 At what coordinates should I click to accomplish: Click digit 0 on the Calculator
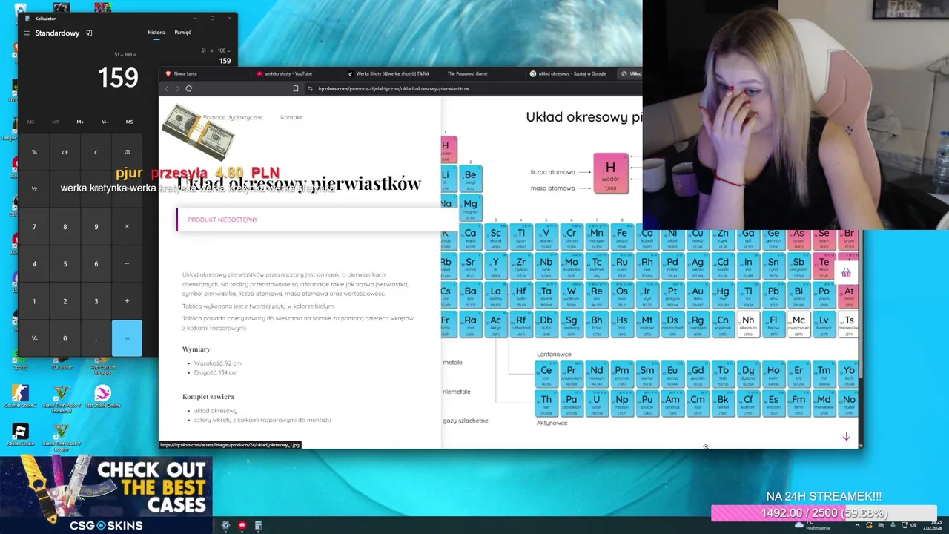(x=65, y=338)
